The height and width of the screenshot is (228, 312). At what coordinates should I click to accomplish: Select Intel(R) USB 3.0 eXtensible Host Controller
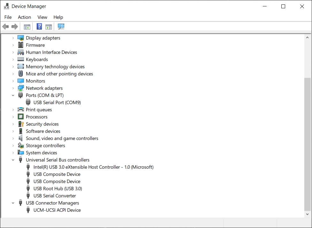(x=94, y=167)
